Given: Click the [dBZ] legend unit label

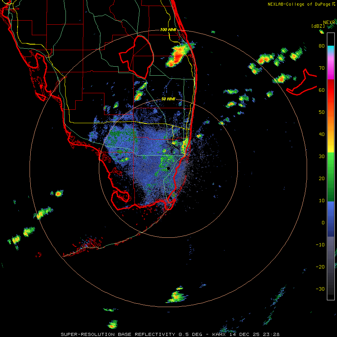Looking at the screenshot, I should [318, 26].
